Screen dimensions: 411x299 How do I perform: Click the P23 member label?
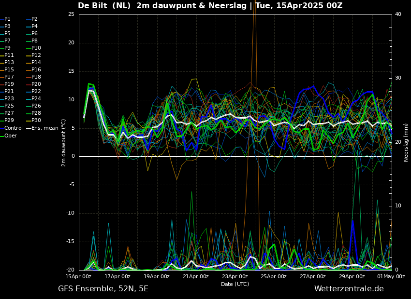click(9, 98)
